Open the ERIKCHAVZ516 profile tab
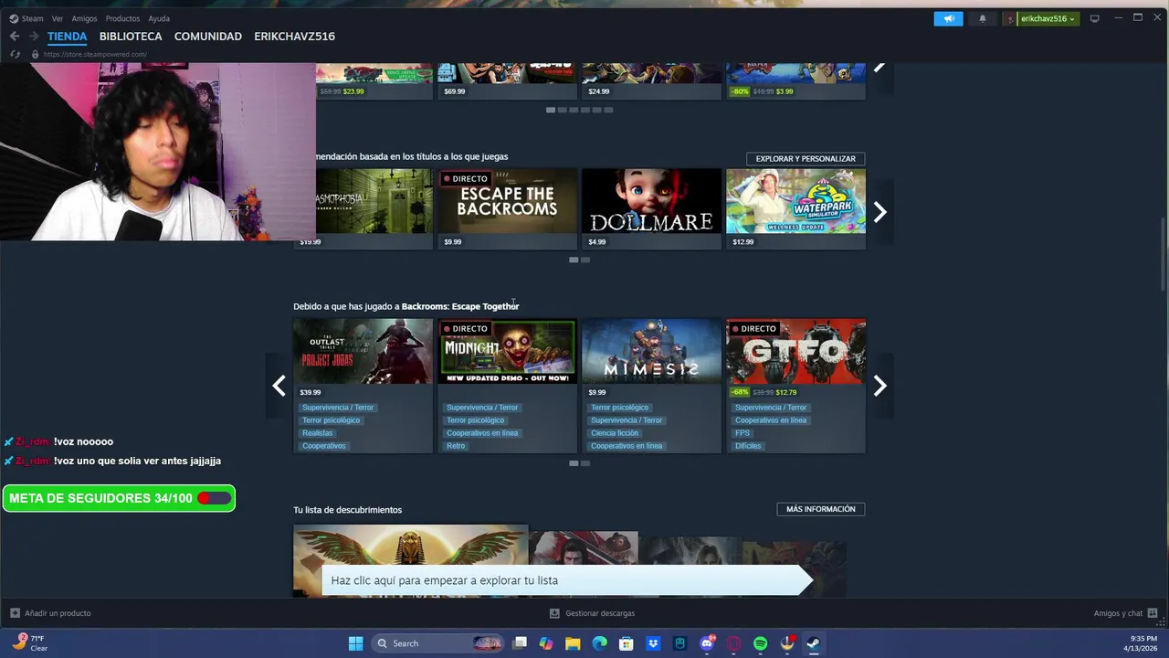Viewport: 1169px width, 658px height. coord(294,37)
